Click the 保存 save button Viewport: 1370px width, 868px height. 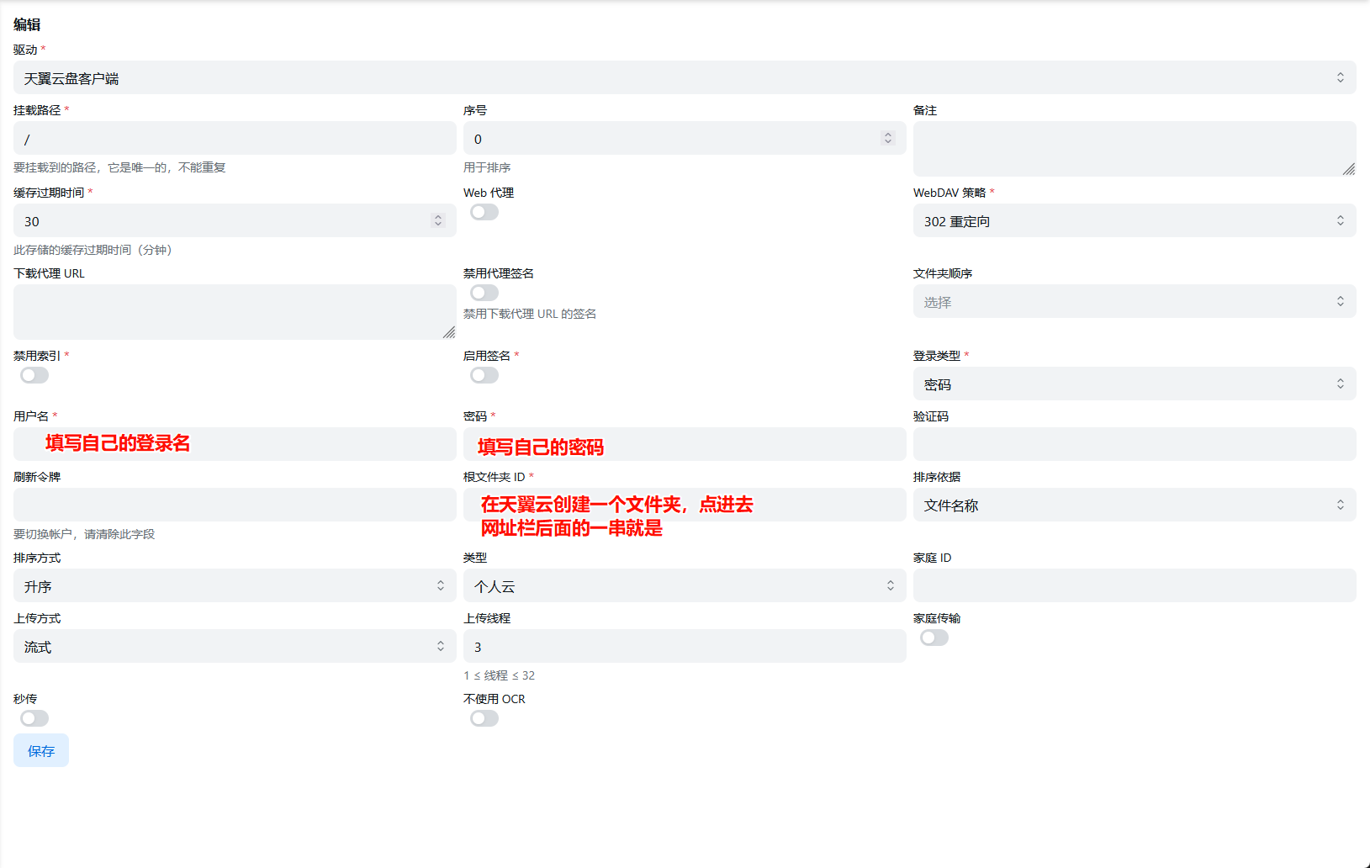click(x=41, y=751)
